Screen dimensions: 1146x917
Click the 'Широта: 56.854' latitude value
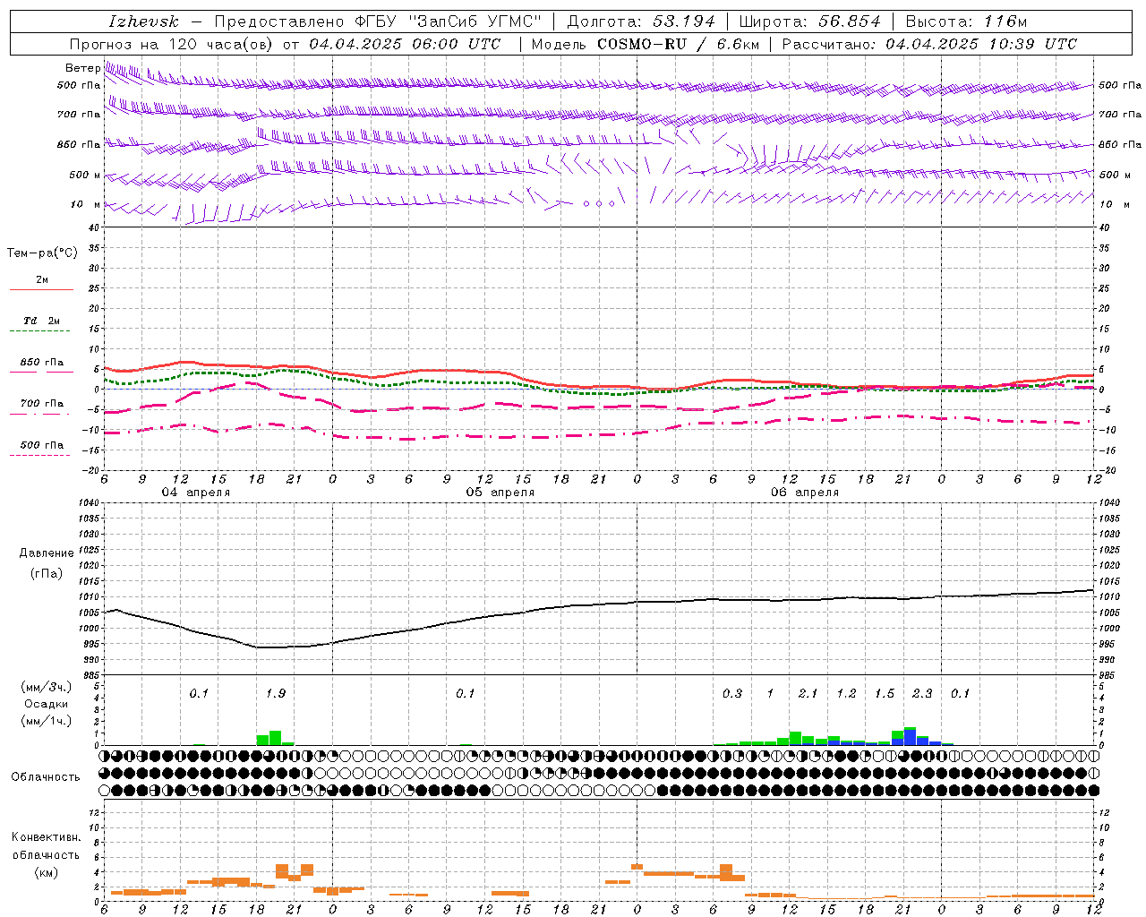(809, 21)
